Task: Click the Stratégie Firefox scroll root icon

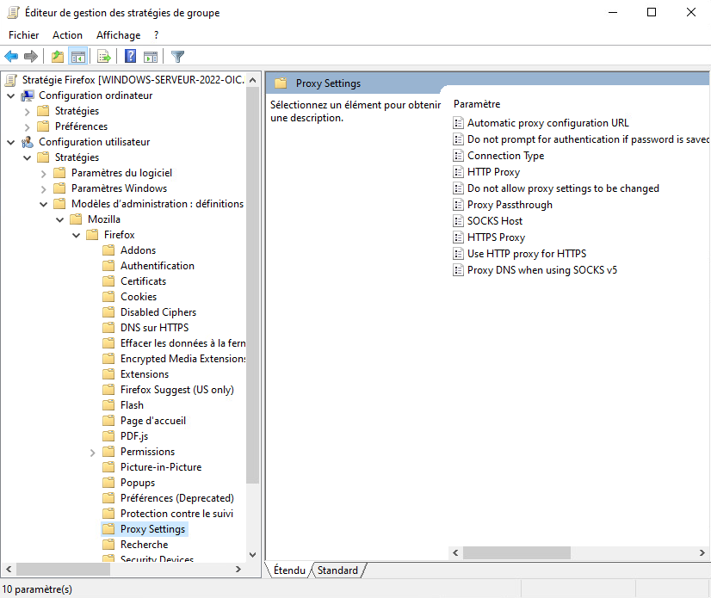Action: point(11,80)
